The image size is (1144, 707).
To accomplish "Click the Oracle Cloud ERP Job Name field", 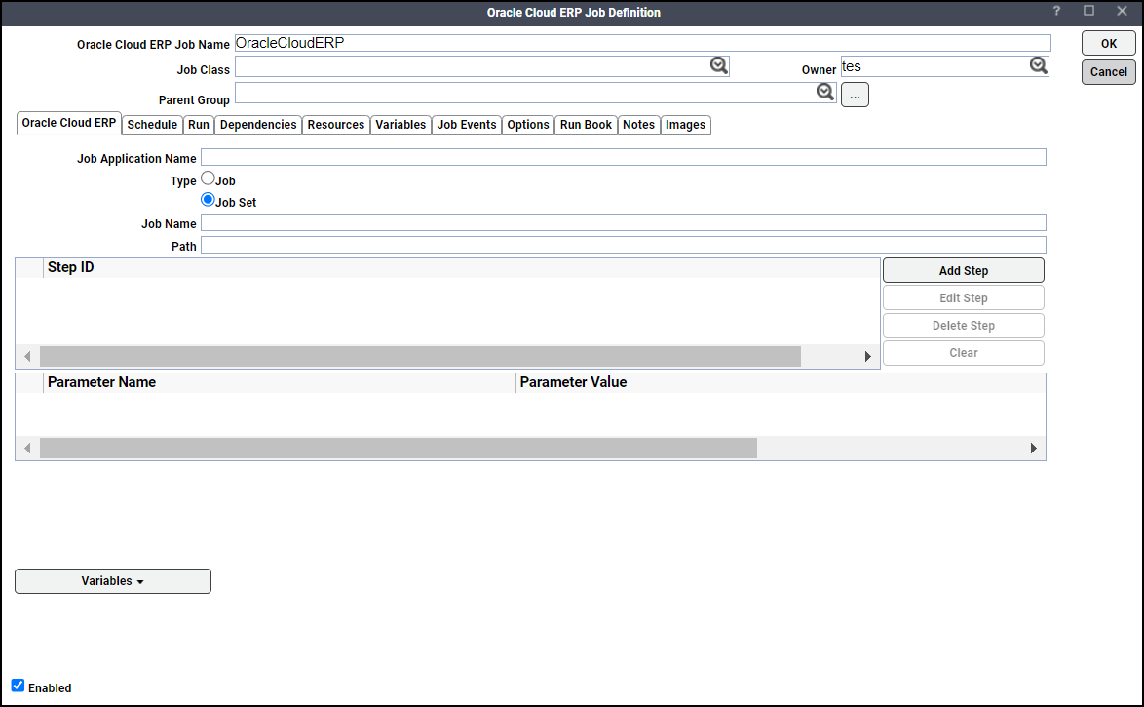I will (642, 43).
